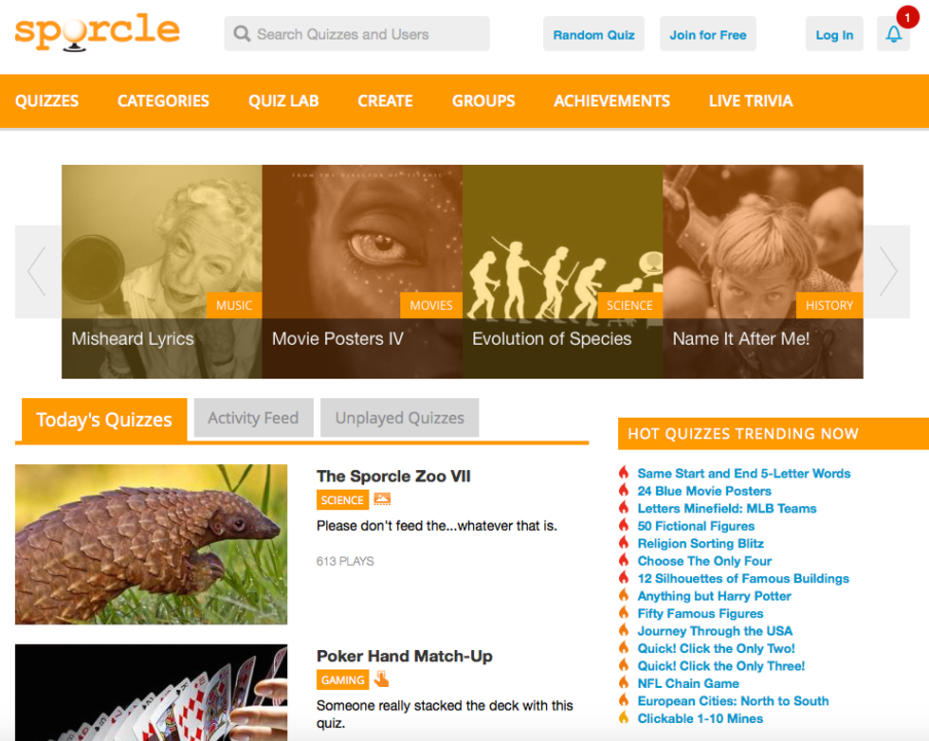Click the flame icon next to Clickable 1-10 Mines
This screenshot has width=929, height=741.
click(x=624, y=718)
